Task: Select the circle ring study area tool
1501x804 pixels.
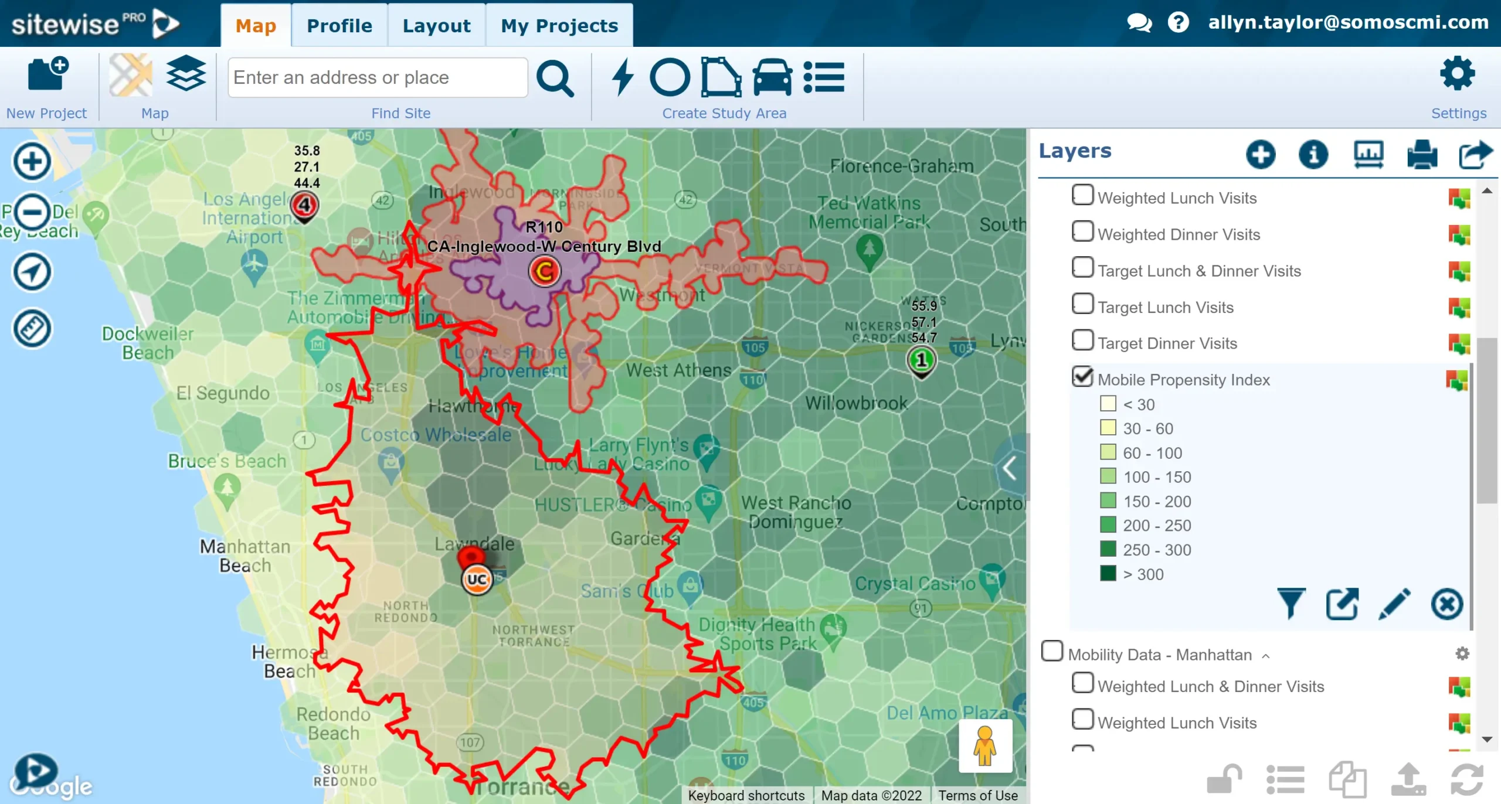Action: coord(670,77)
